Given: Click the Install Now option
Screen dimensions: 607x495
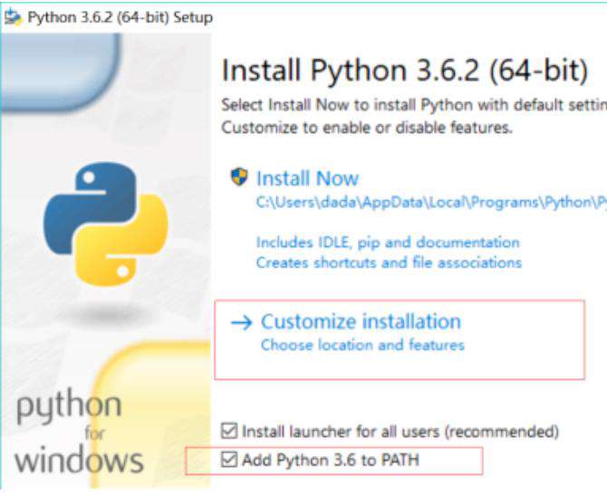Looking at the screenshot, I should point(307,178).
